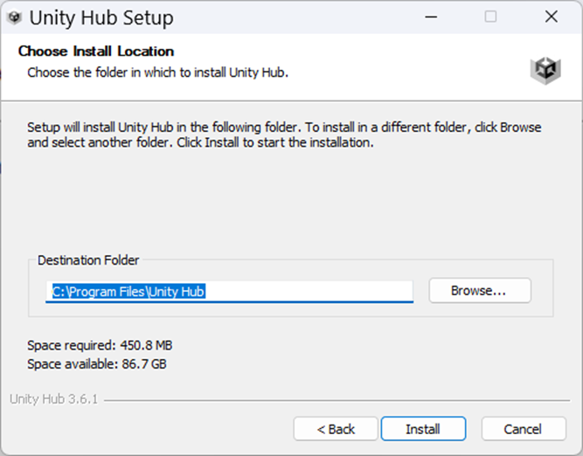Click the Choose Install Location heading

pos(96,52)
